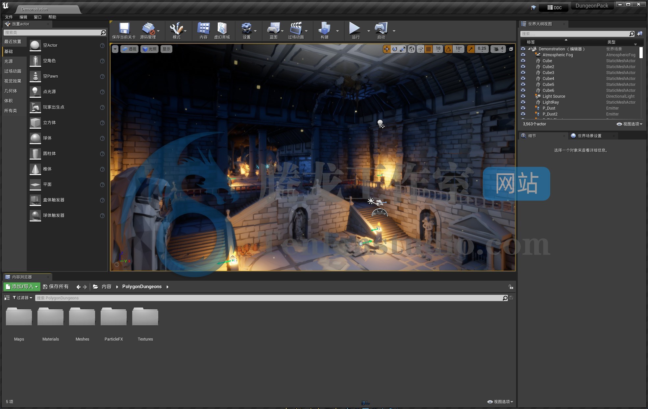Image resolution: width=648 pixels, height=409 pixels.
Task: Select the rotate gizmo tool in viewport
Action: [x=395, y=49]
